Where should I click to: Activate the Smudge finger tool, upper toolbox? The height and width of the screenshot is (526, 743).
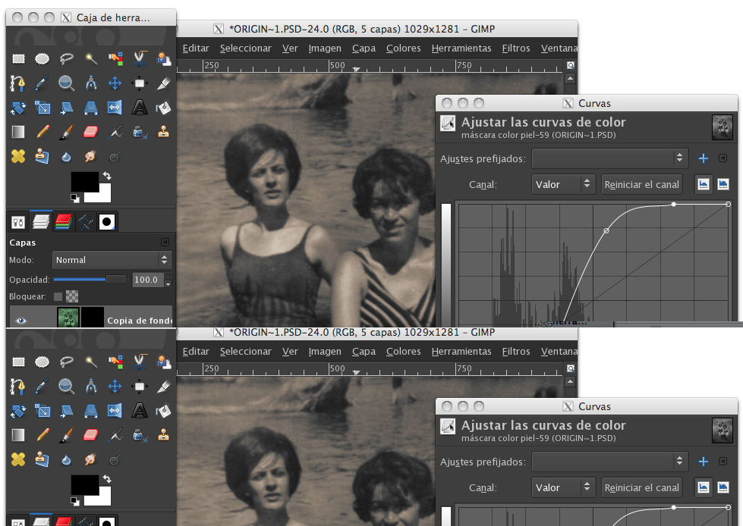91,156
